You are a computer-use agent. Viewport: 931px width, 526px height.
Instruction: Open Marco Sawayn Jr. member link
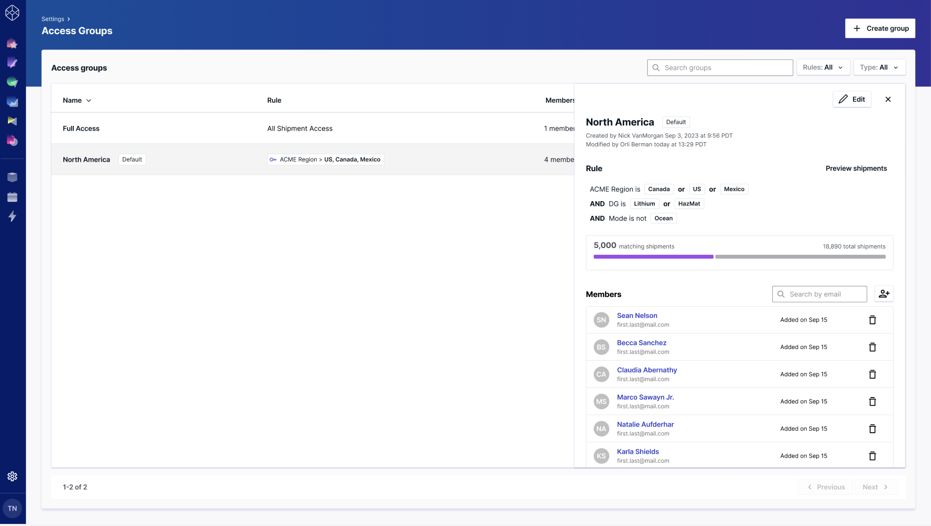[645, 398]
